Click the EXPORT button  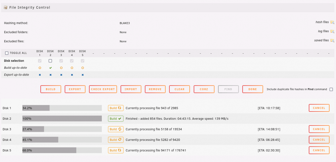point(75,89)
